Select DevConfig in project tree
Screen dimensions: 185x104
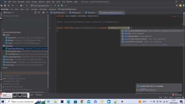(x=9, y=60)
